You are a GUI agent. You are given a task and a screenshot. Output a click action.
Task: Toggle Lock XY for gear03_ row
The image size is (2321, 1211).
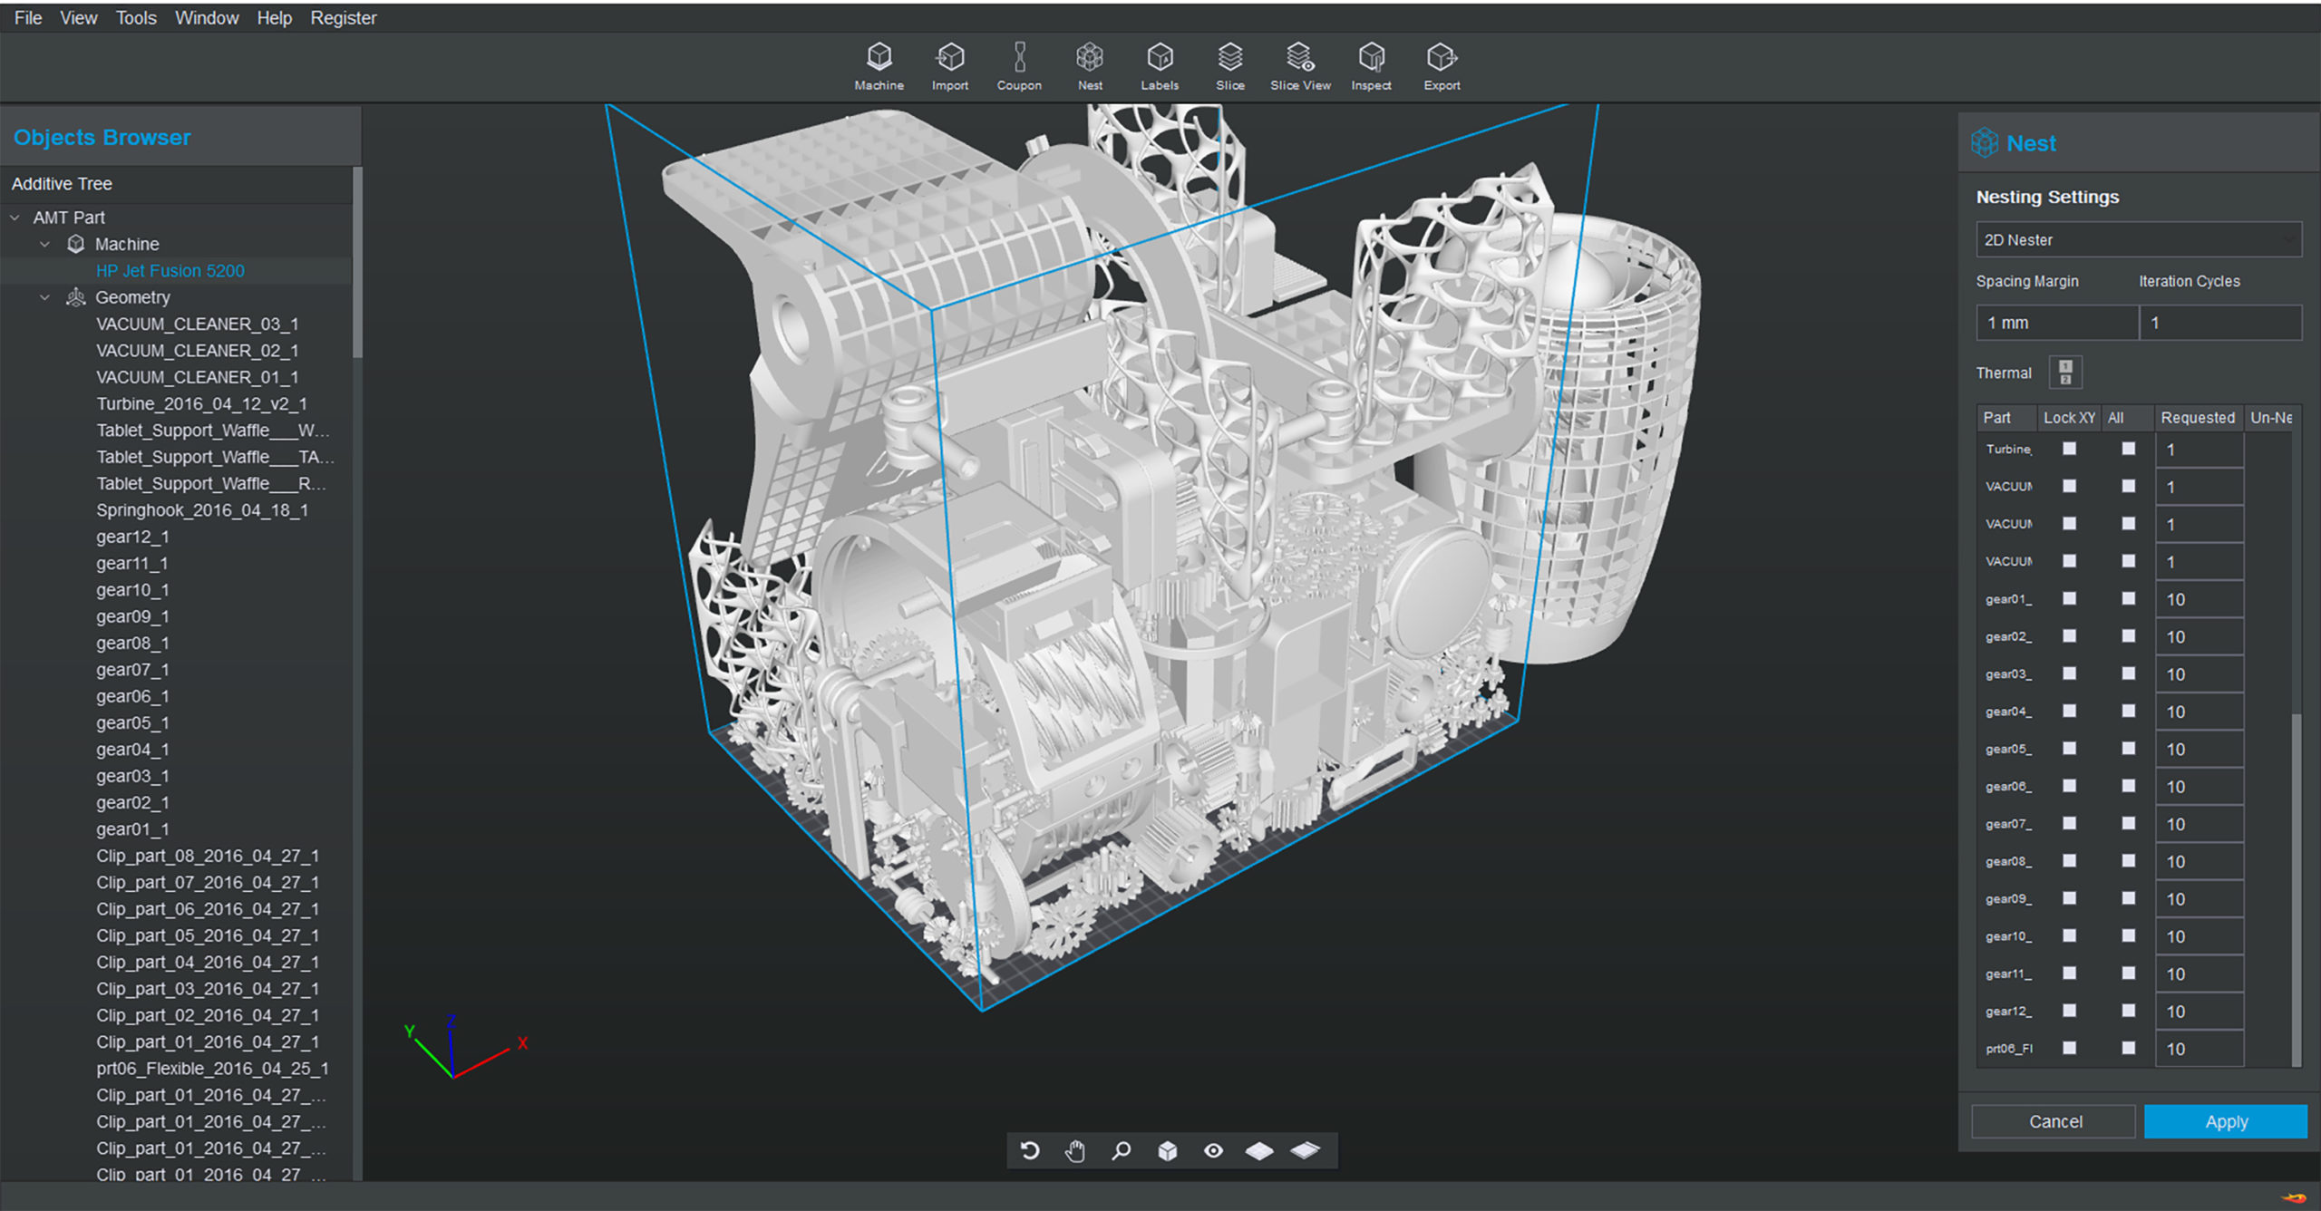pyautogui.click(x=2069, y=673)
